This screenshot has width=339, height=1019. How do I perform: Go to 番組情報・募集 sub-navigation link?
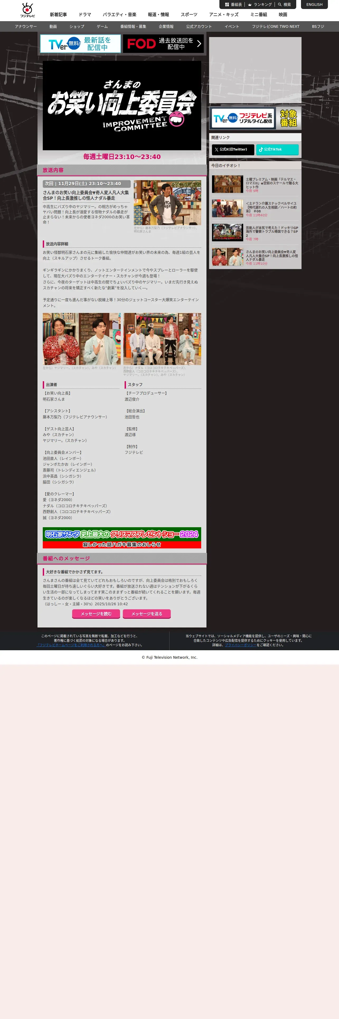[x=133, y=26]
